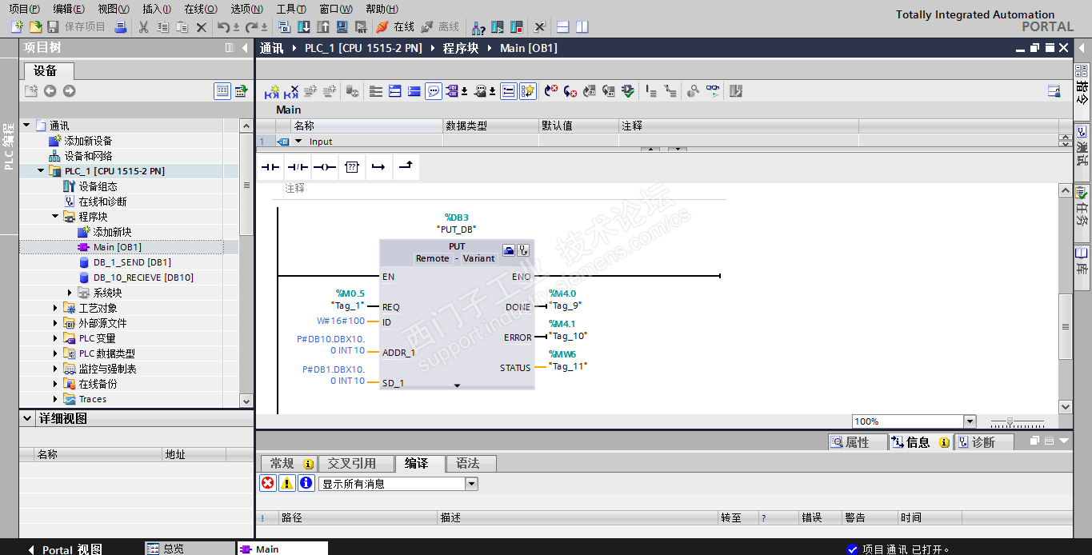Image resolution: width=1092 pixels, height=555 pixels.
Task: Click the download to device icon
Action: 304,27
